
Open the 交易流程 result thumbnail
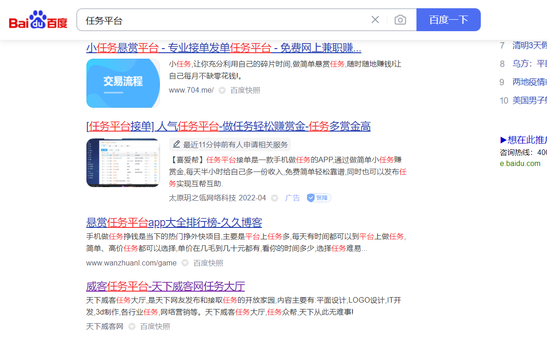[123, 83]
